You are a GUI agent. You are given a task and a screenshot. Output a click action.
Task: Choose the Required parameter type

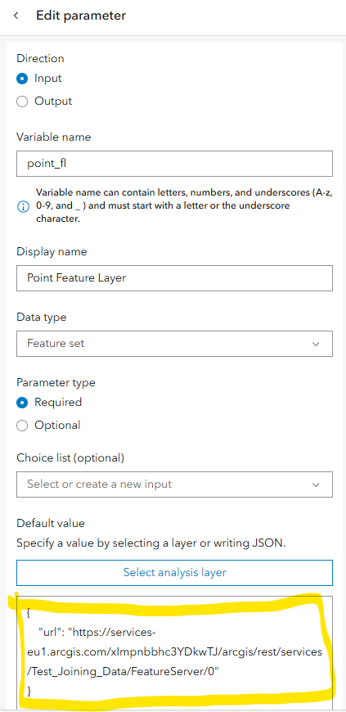(x=22, y=403)
